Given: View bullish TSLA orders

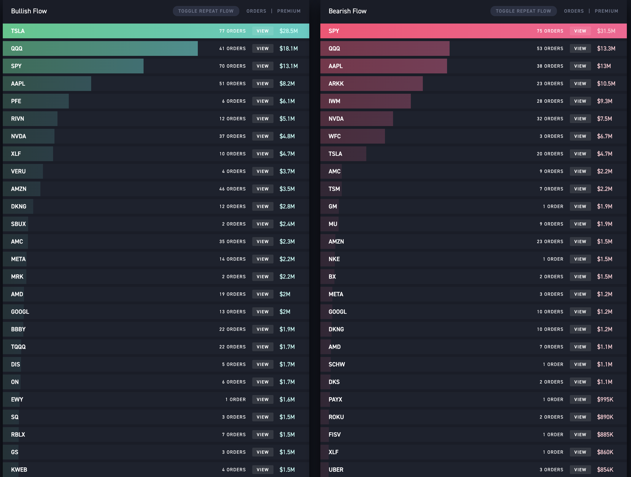Looking at the screenshot, I should tap(262, 31).
